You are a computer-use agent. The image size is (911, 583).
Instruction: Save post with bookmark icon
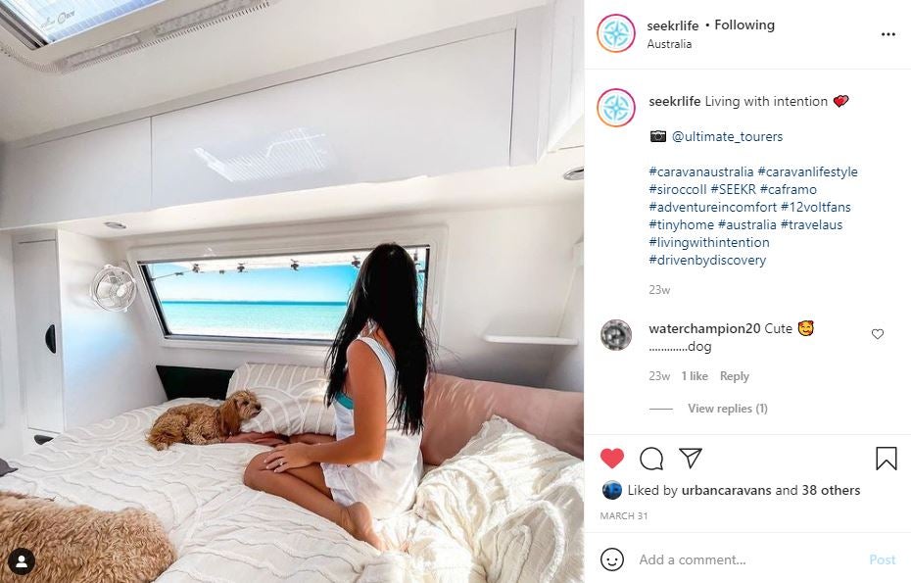coord(886,458)
